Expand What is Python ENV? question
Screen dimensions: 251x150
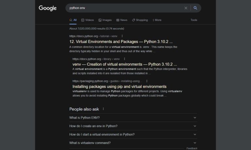coord(133,118)
